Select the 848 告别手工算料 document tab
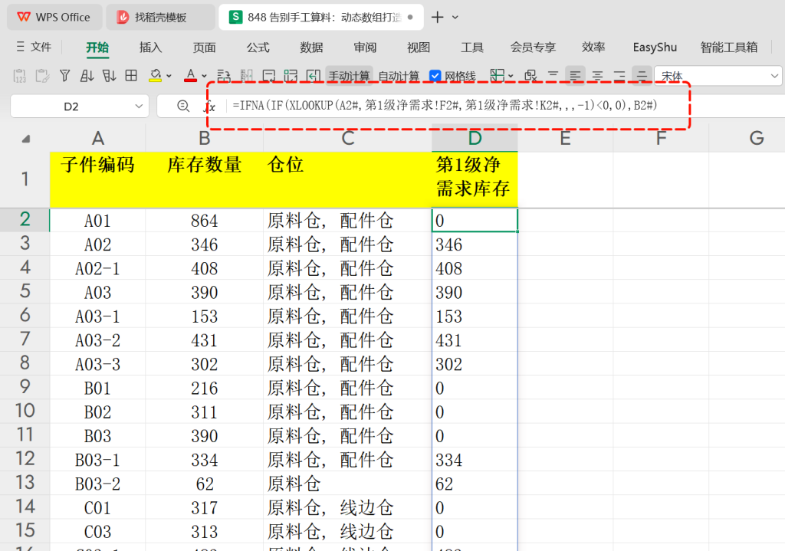The height and width of the screenshot is (551, 785). click(x=321, y=17)
